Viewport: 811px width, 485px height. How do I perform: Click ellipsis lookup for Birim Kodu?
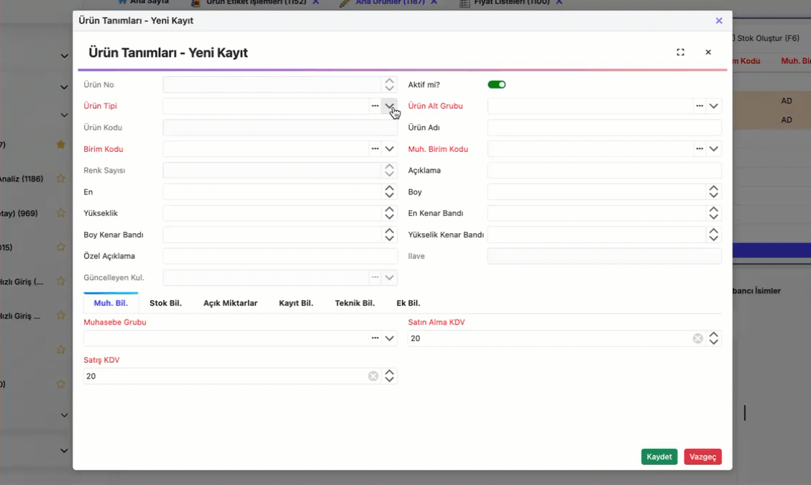(375, 149)
